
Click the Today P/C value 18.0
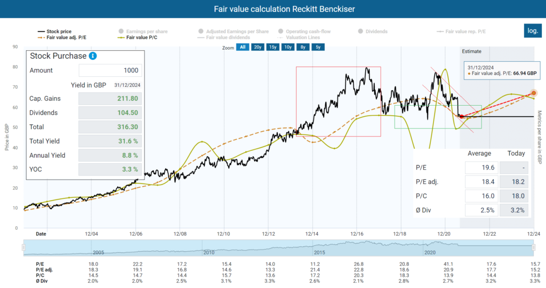[x=514, y=196]
